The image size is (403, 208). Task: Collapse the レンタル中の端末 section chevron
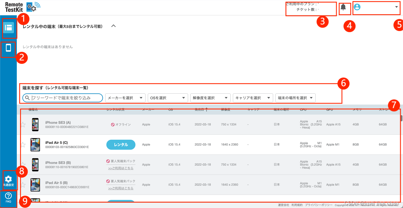pos(113,26)
